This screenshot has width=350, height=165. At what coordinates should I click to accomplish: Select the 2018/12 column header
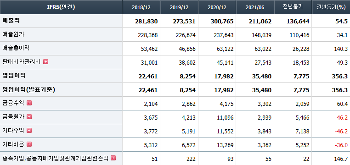point(141,7)
